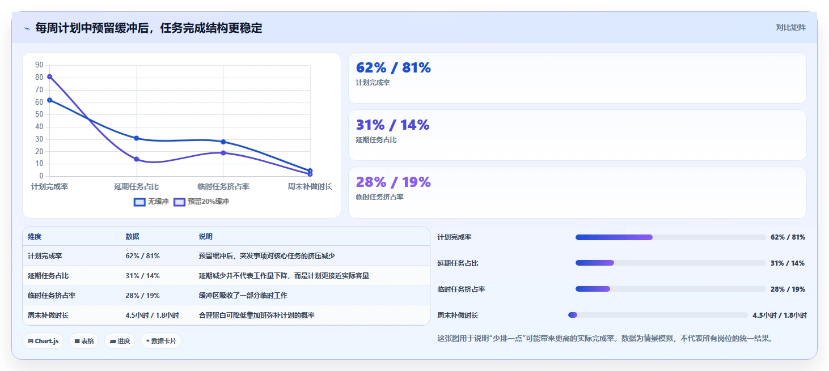Click table cell starting 合理留白可降低
Screen dimensions: 829x371
pos(256,315)
